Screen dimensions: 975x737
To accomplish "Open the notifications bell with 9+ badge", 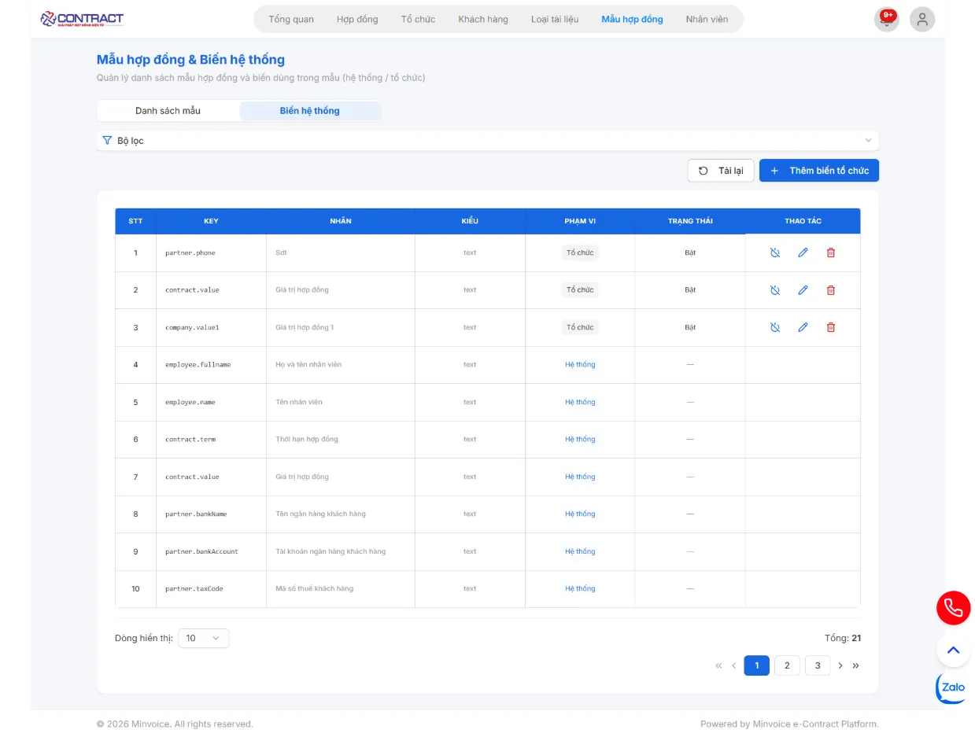I will point(887,20).
